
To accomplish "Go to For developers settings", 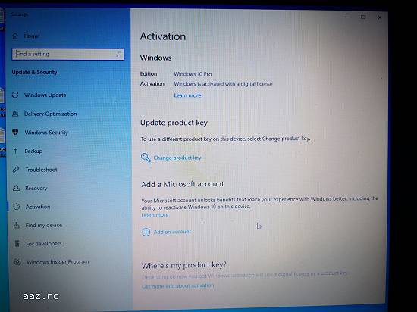I will (44, 244).
